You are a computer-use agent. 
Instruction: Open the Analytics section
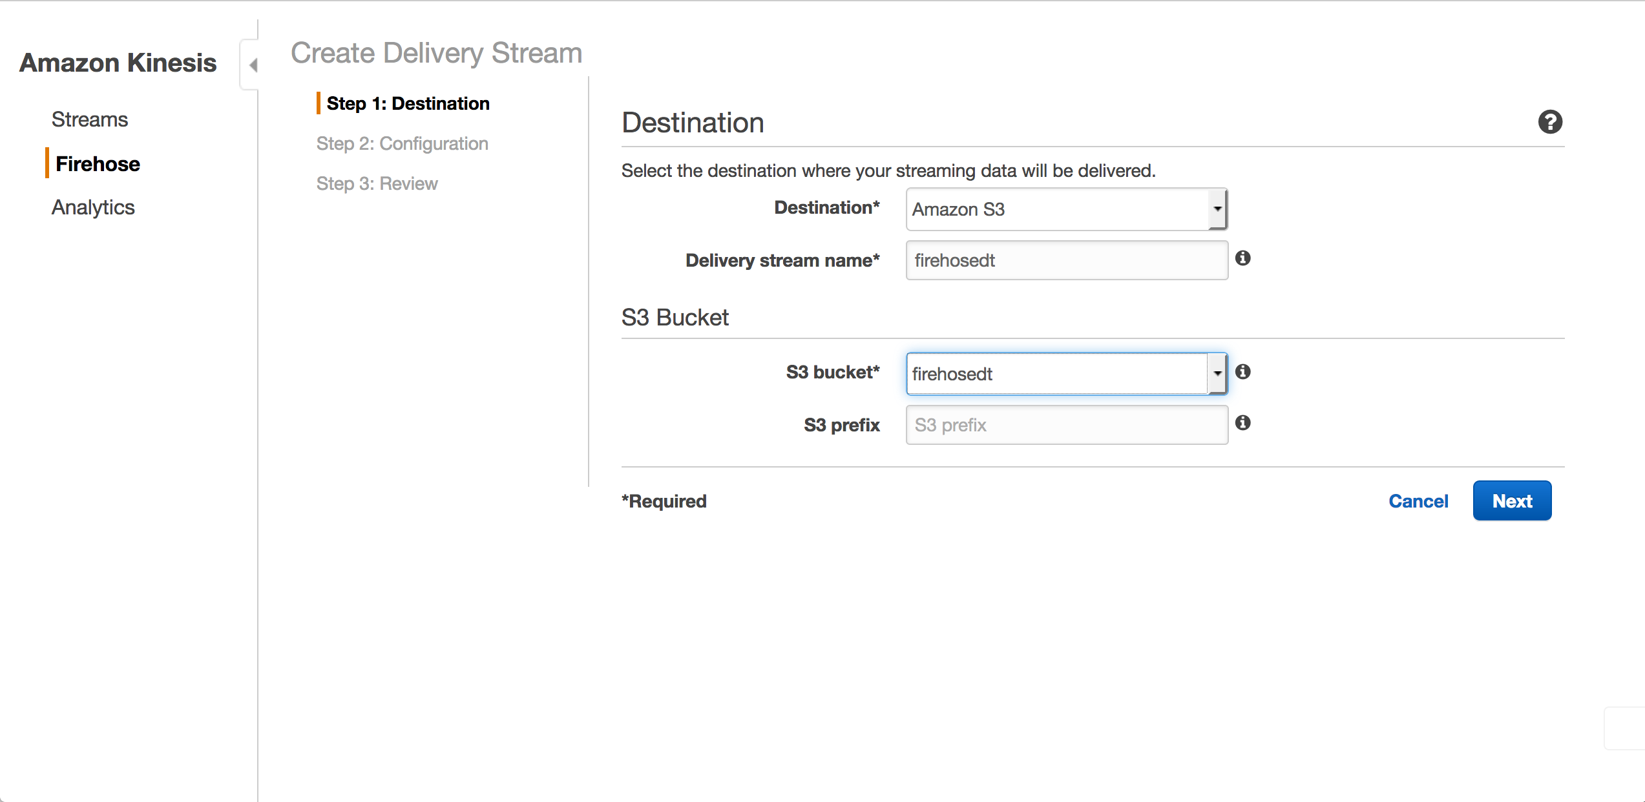[x=93, y=207]
